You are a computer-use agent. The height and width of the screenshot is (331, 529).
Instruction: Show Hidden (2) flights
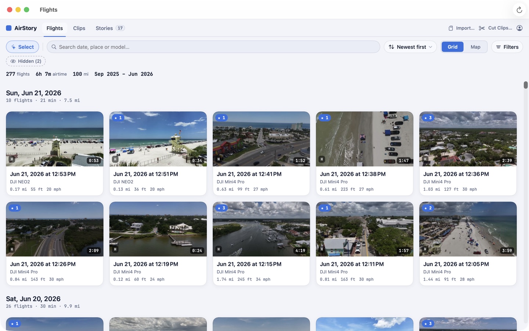(x=26, y=61)
